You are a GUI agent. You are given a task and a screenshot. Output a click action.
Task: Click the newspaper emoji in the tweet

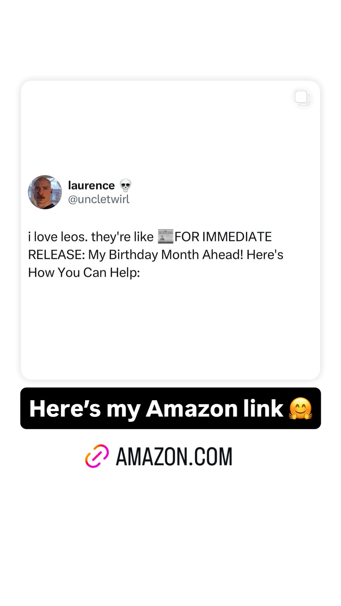165,237
